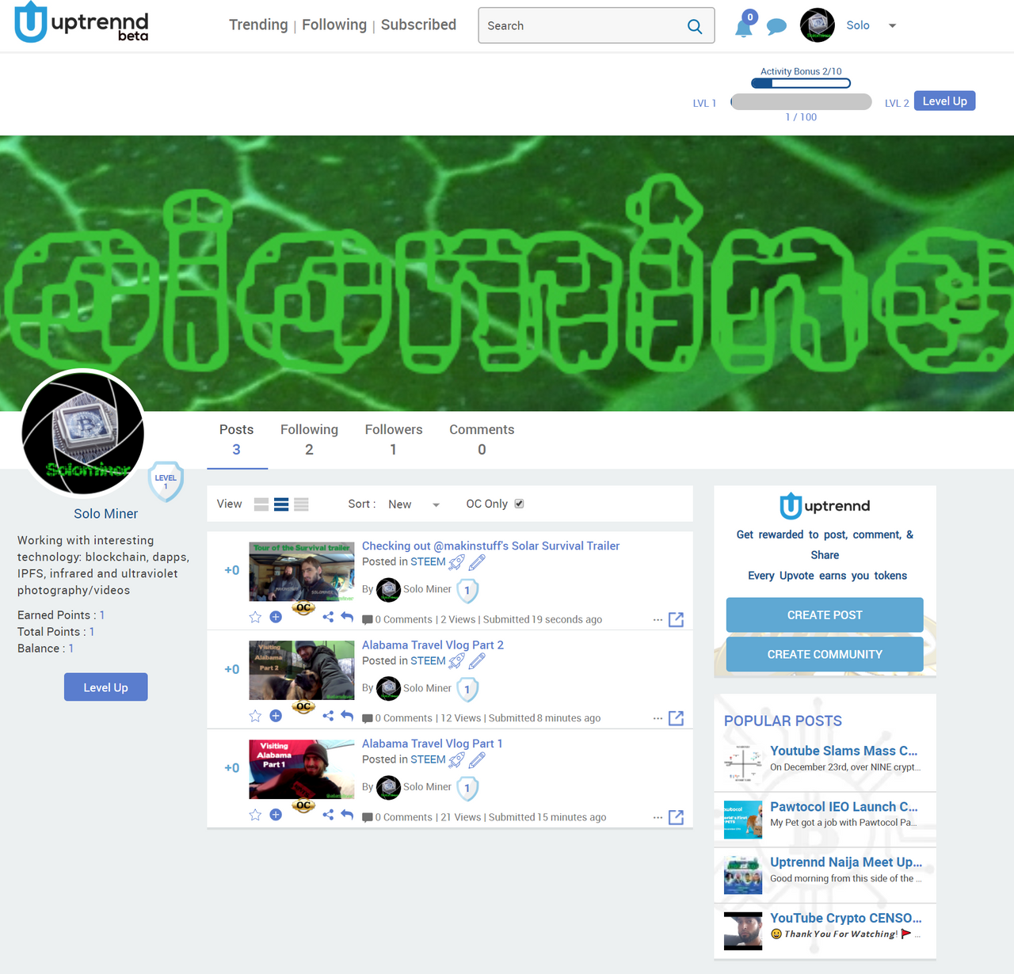Viewport: 1014px width, 974px height.
Task: Select the compact list view icon
Action: [301, 504]
